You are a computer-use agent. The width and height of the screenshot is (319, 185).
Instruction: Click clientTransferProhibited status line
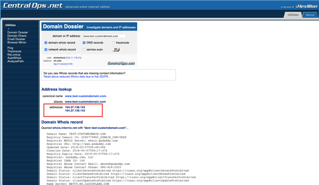tap(121, 177)
